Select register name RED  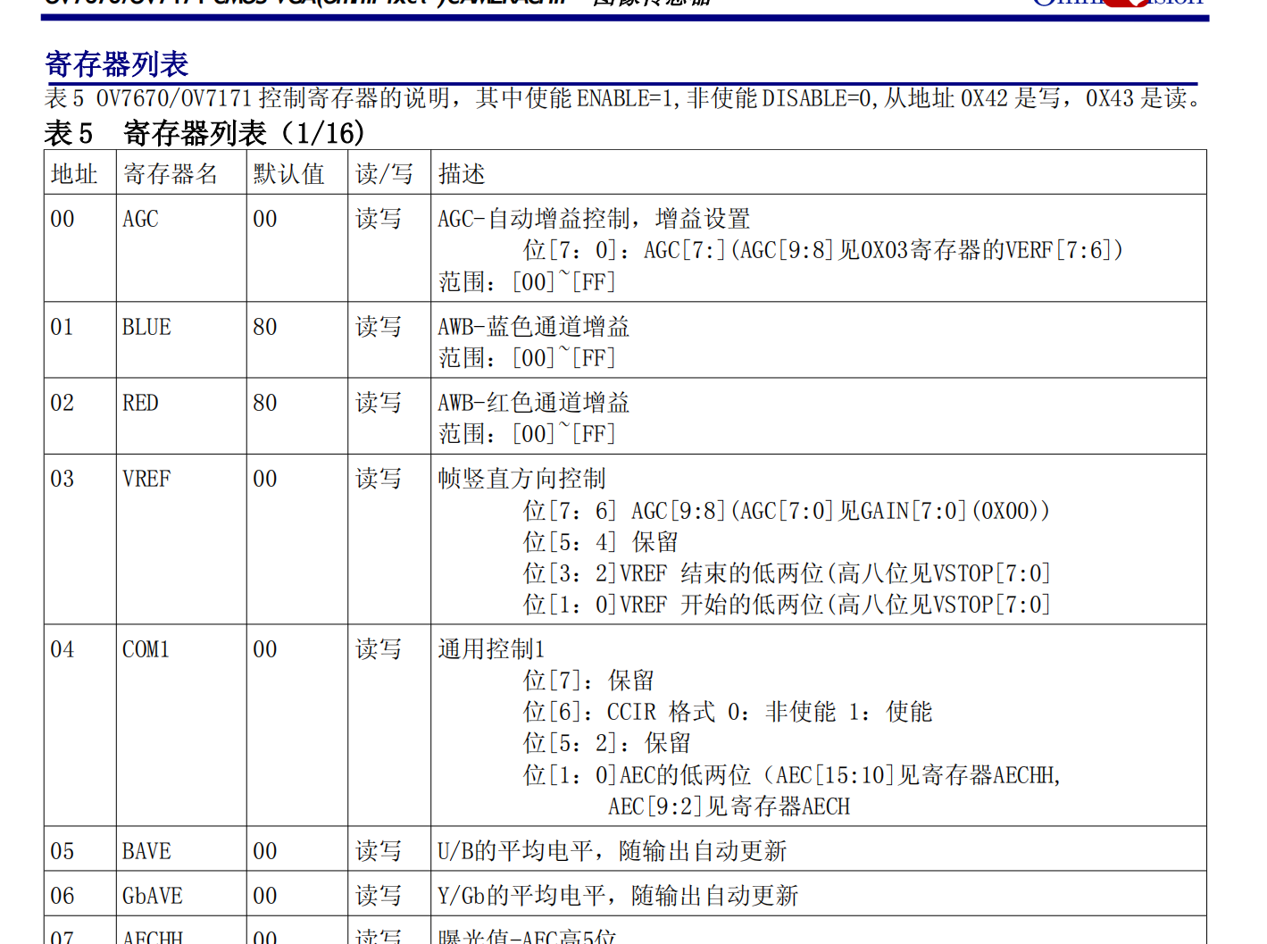(x=140, y=403)
